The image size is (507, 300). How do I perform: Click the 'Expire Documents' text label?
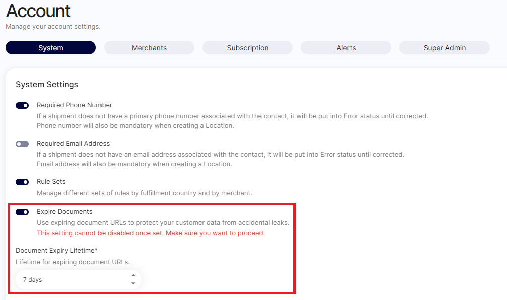click(65, 211)
